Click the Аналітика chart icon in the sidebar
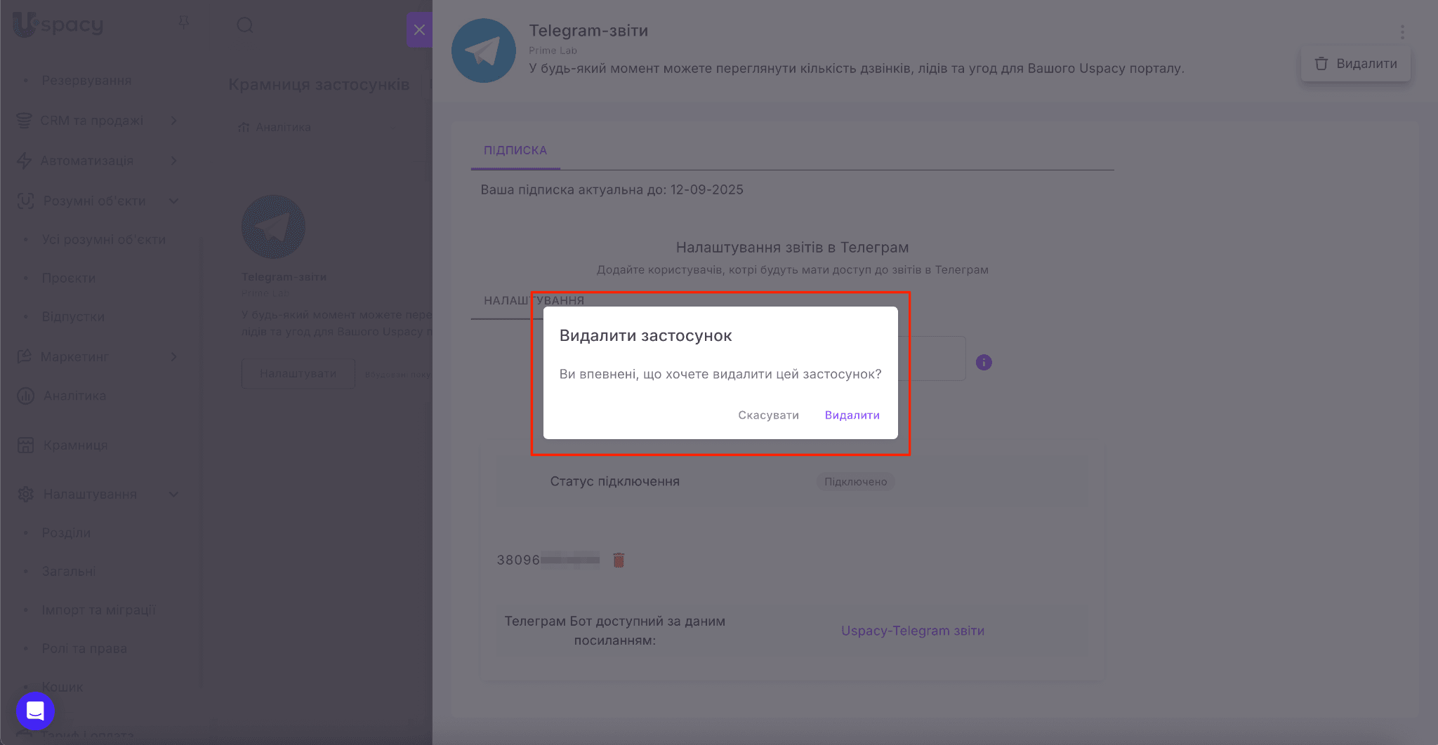 coord(25,396)
